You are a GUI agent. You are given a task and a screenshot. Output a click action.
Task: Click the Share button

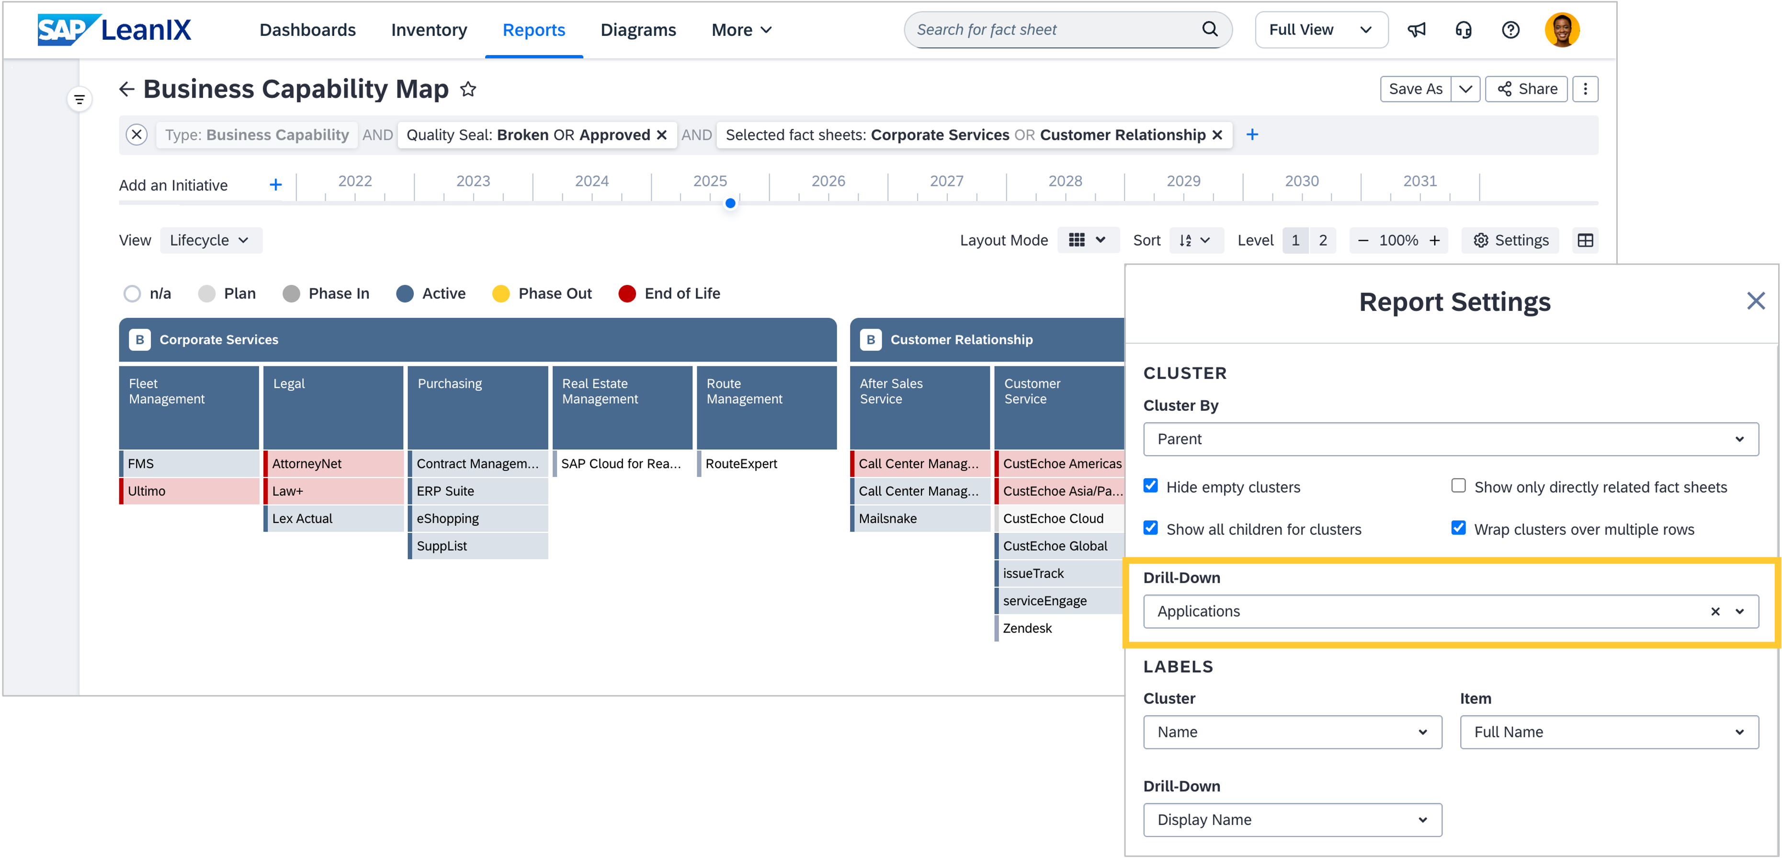(x=1526, y=89)
